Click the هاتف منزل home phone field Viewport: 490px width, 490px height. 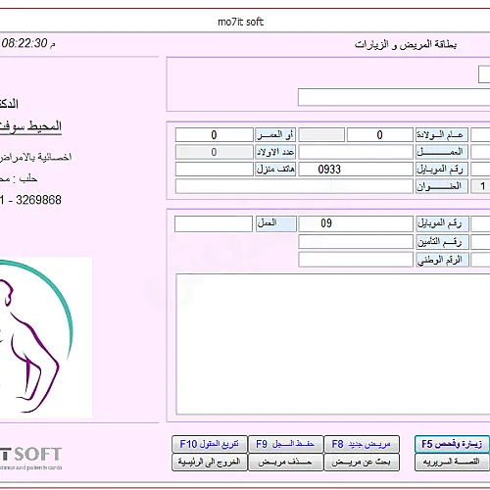pos(215,170)
